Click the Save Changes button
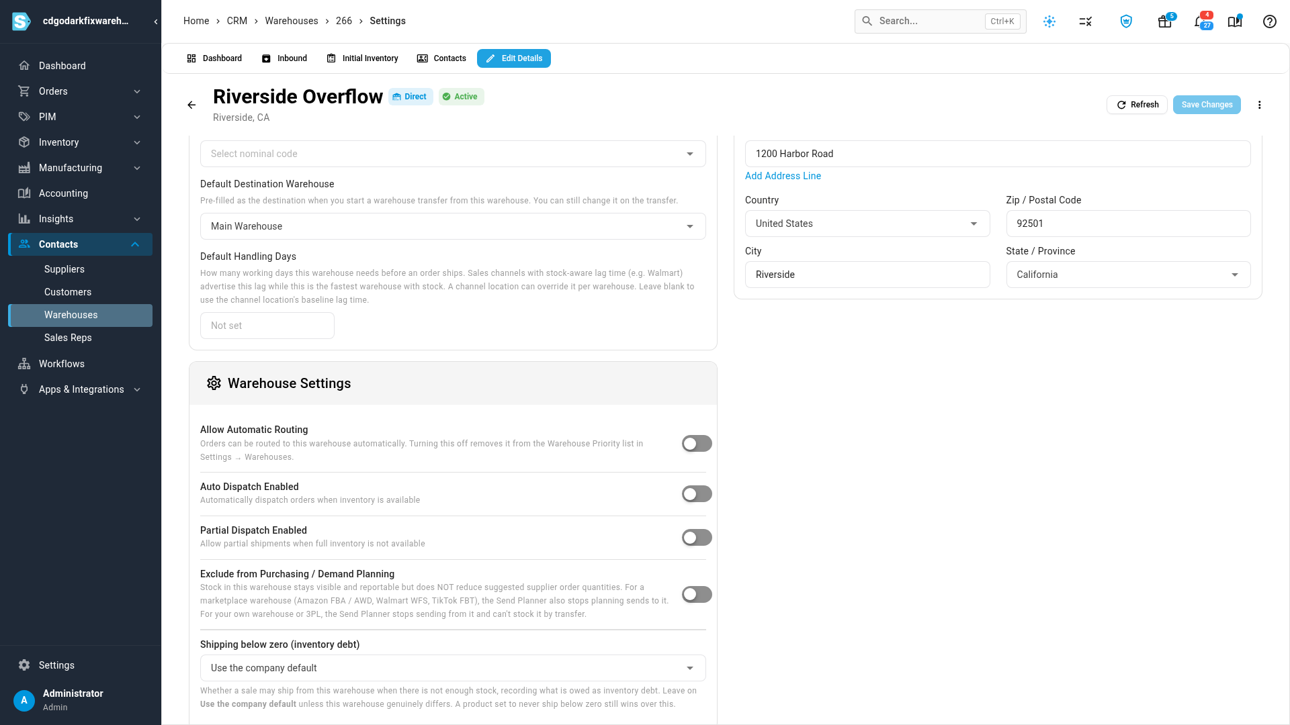This screenshot has width=1290, height=725. 1207,105
